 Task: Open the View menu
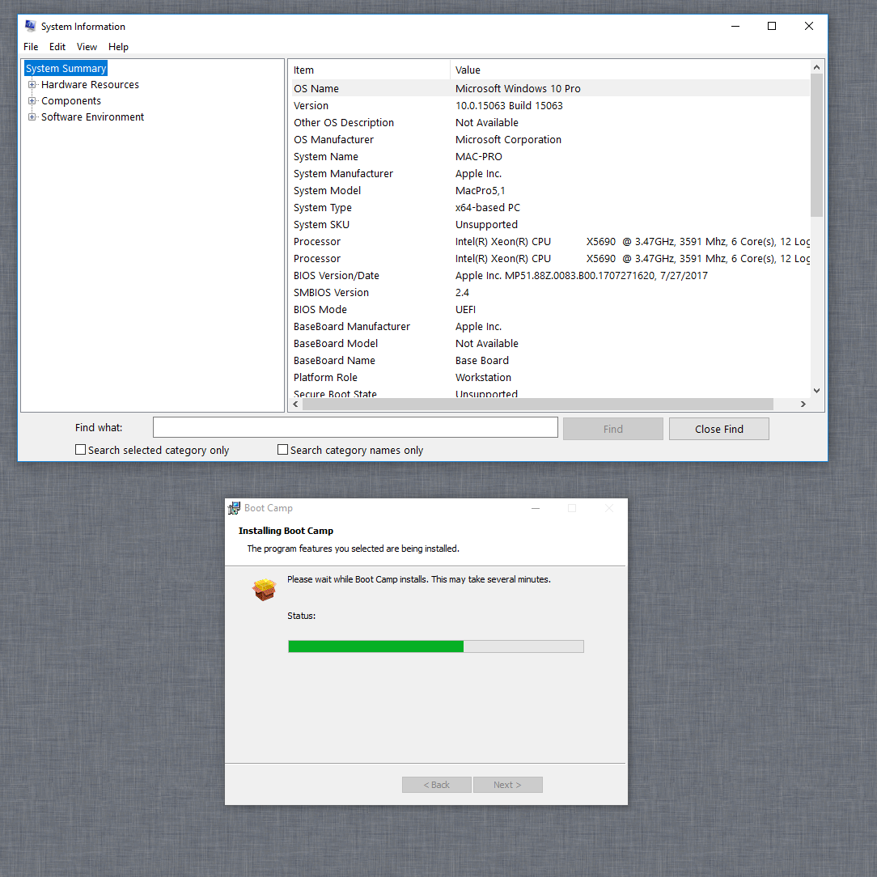point(87,47)
